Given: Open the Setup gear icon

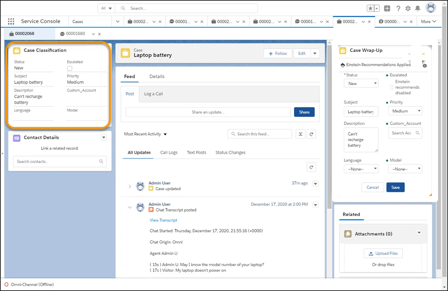Looking at the screenshot, I should tap(408, 8).
